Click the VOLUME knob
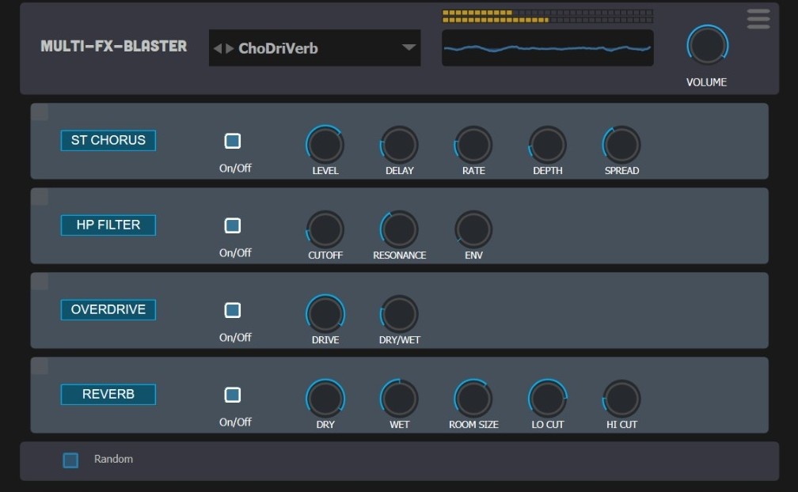 [706, 46]
